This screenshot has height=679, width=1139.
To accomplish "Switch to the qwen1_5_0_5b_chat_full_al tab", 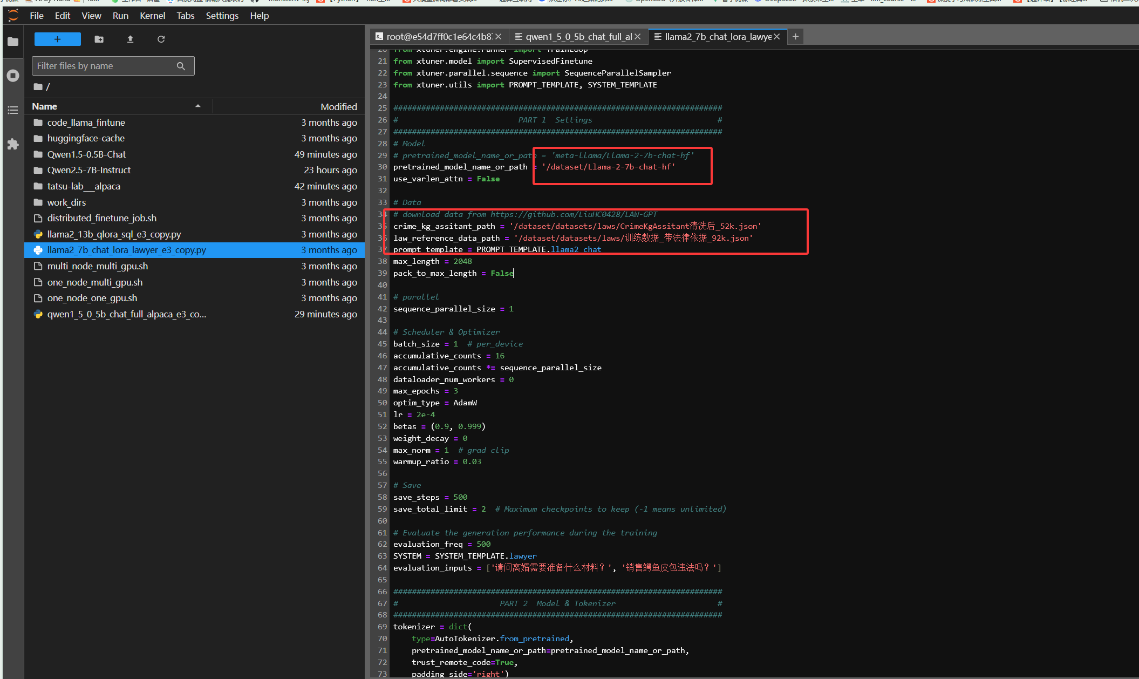I will (577, 37).
